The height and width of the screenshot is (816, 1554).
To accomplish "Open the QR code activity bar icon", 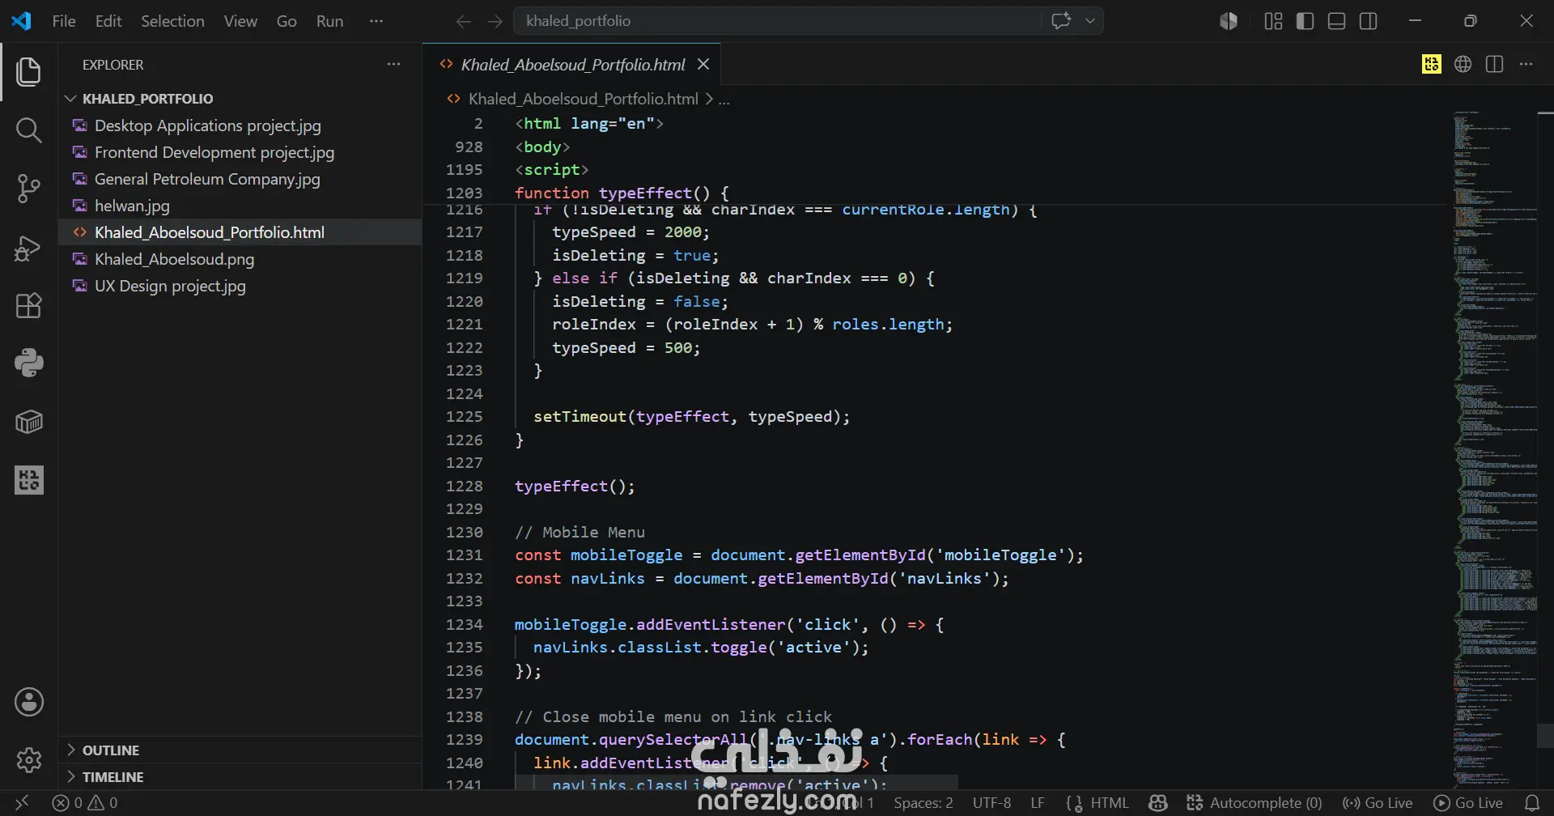I will 29,480.
